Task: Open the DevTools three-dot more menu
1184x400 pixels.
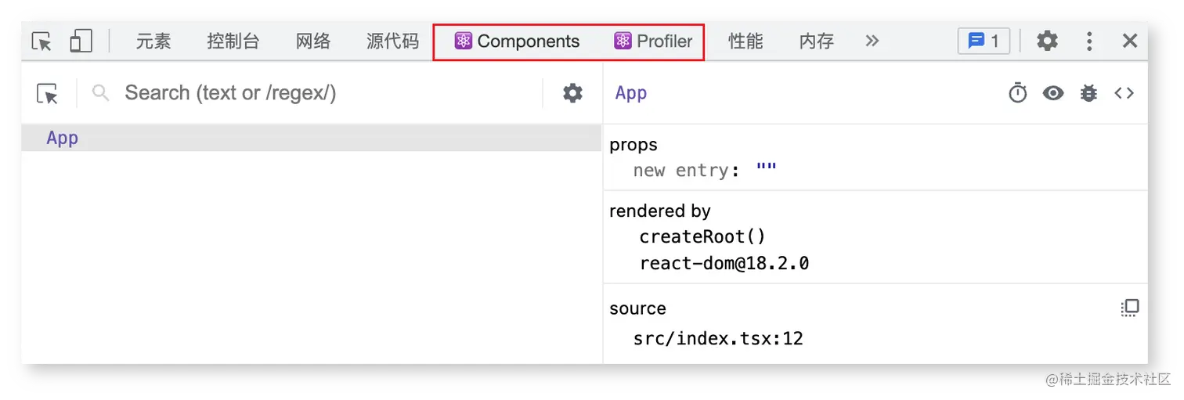Action: (x=1089, y=41)
